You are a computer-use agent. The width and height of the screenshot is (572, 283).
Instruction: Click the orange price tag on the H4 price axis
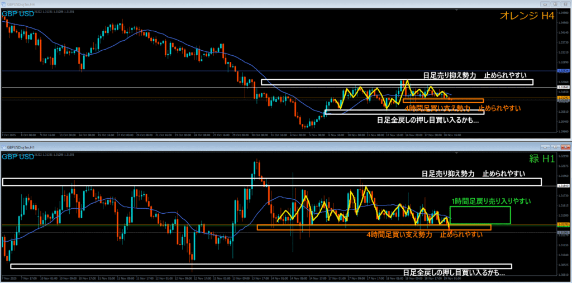[564, 98]
